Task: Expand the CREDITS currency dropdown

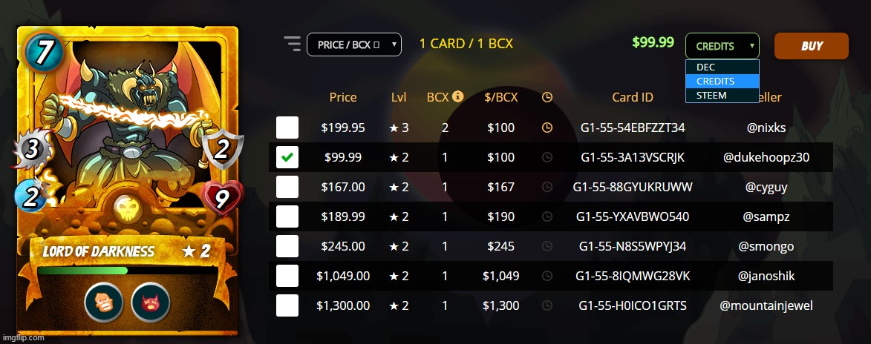Action: click(x=722, y=46)
